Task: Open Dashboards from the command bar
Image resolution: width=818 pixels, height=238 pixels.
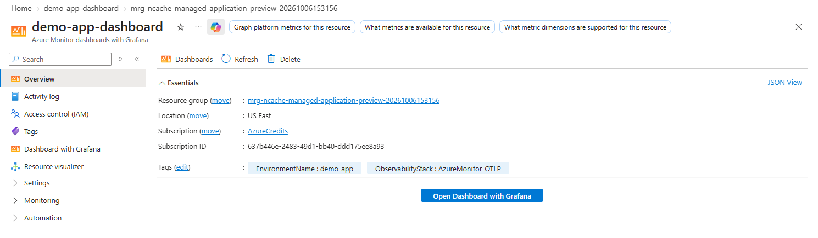Action: 187,59
